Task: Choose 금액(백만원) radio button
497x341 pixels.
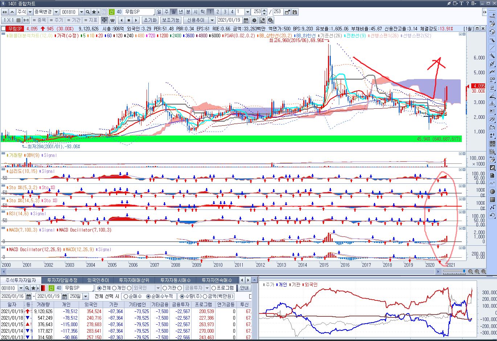Action: (x=205, y=296)
